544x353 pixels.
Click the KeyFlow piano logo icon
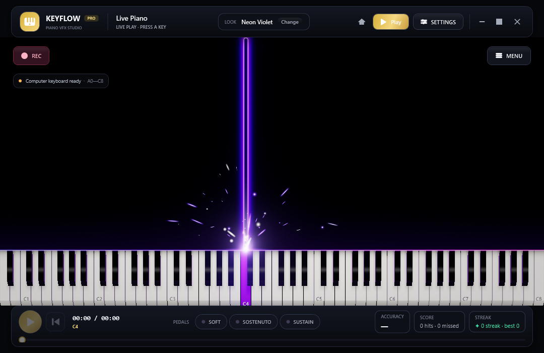[30, 22]
